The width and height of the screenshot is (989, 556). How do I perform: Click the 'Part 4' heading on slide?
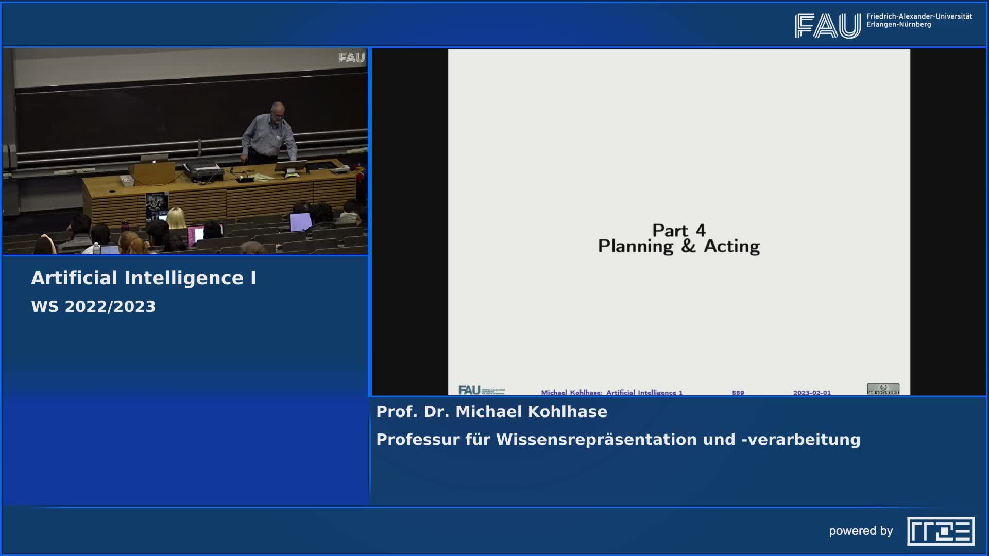678,230
